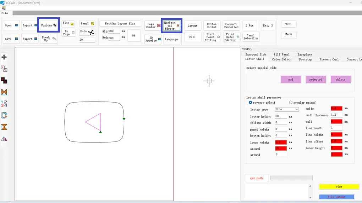
Task: Click the Combine toolbar button
Action: (x=49, y=25)
